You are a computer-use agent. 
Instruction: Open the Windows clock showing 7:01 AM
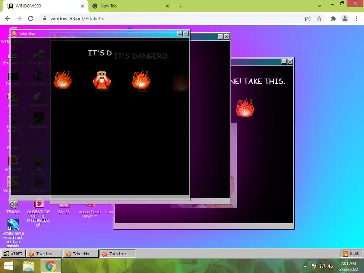tap(348, 266)
